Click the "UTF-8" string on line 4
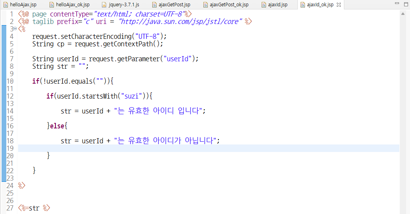410x214 pixels. point(148,36)
